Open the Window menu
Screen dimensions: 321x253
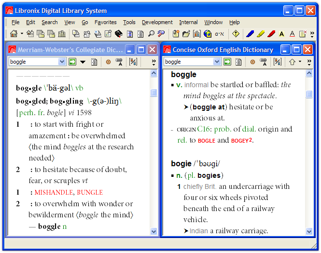[213, 22]
